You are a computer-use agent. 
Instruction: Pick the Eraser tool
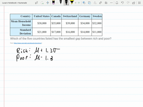coord(53,2)
